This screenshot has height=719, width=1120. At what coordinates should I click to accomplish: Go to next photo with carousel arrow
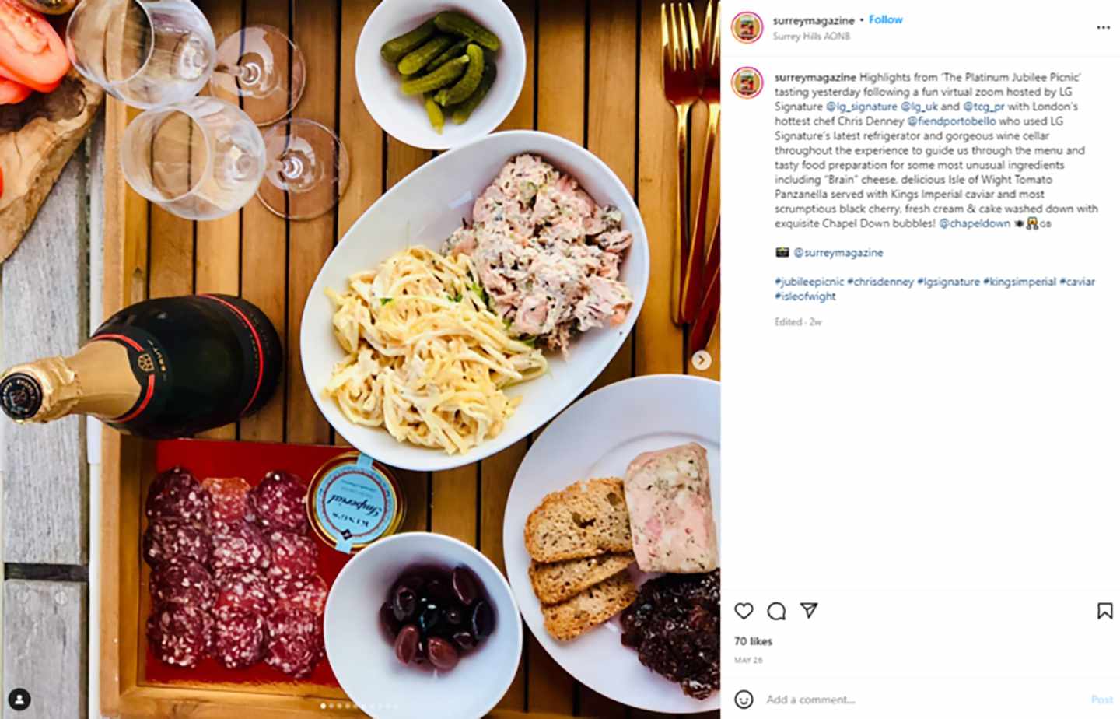click(x=701, y=360)
